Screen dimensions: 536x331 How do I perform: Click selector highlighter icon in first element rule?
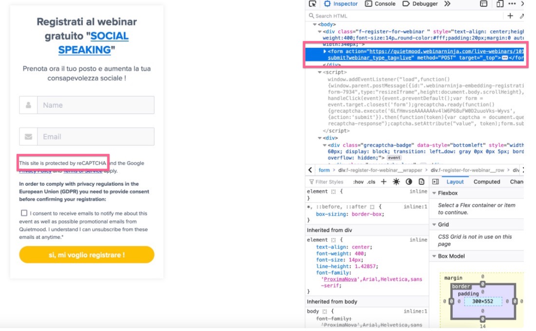tap(333, 192)
